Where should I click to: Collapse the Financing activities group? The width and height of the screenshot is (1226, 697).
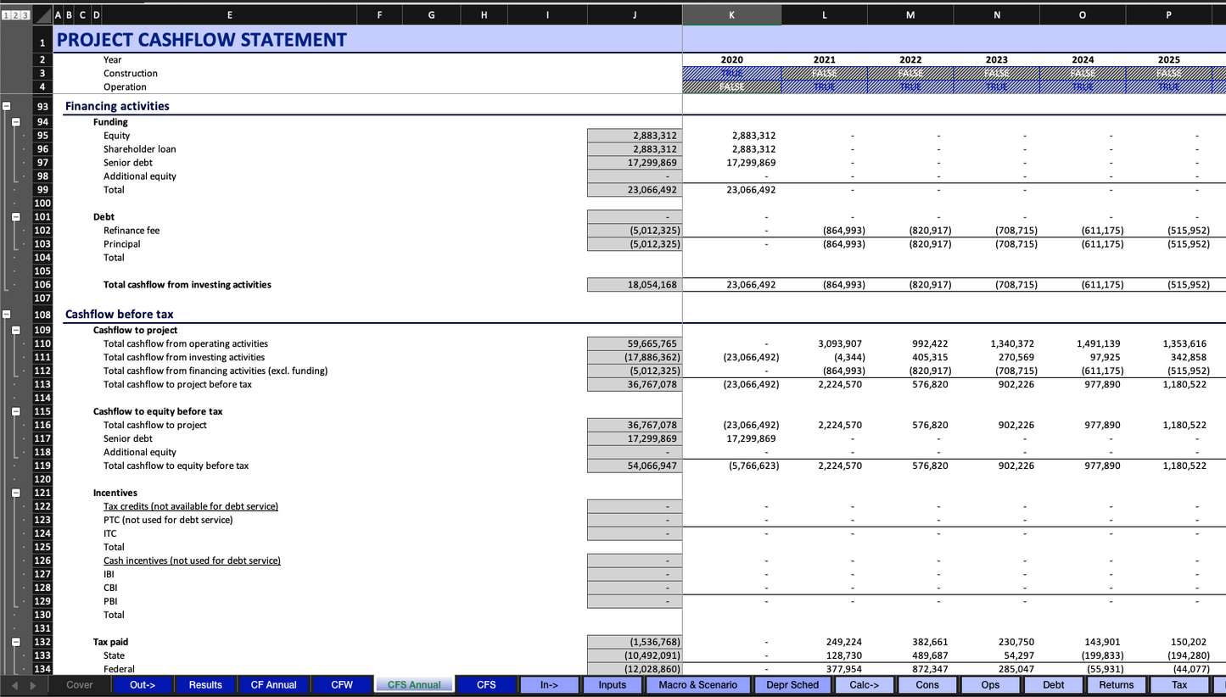tap(7, 107)
